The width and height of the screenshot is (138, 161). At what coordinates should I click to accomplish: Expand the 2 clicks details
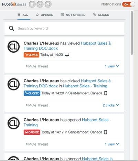(x=111, y=105)
